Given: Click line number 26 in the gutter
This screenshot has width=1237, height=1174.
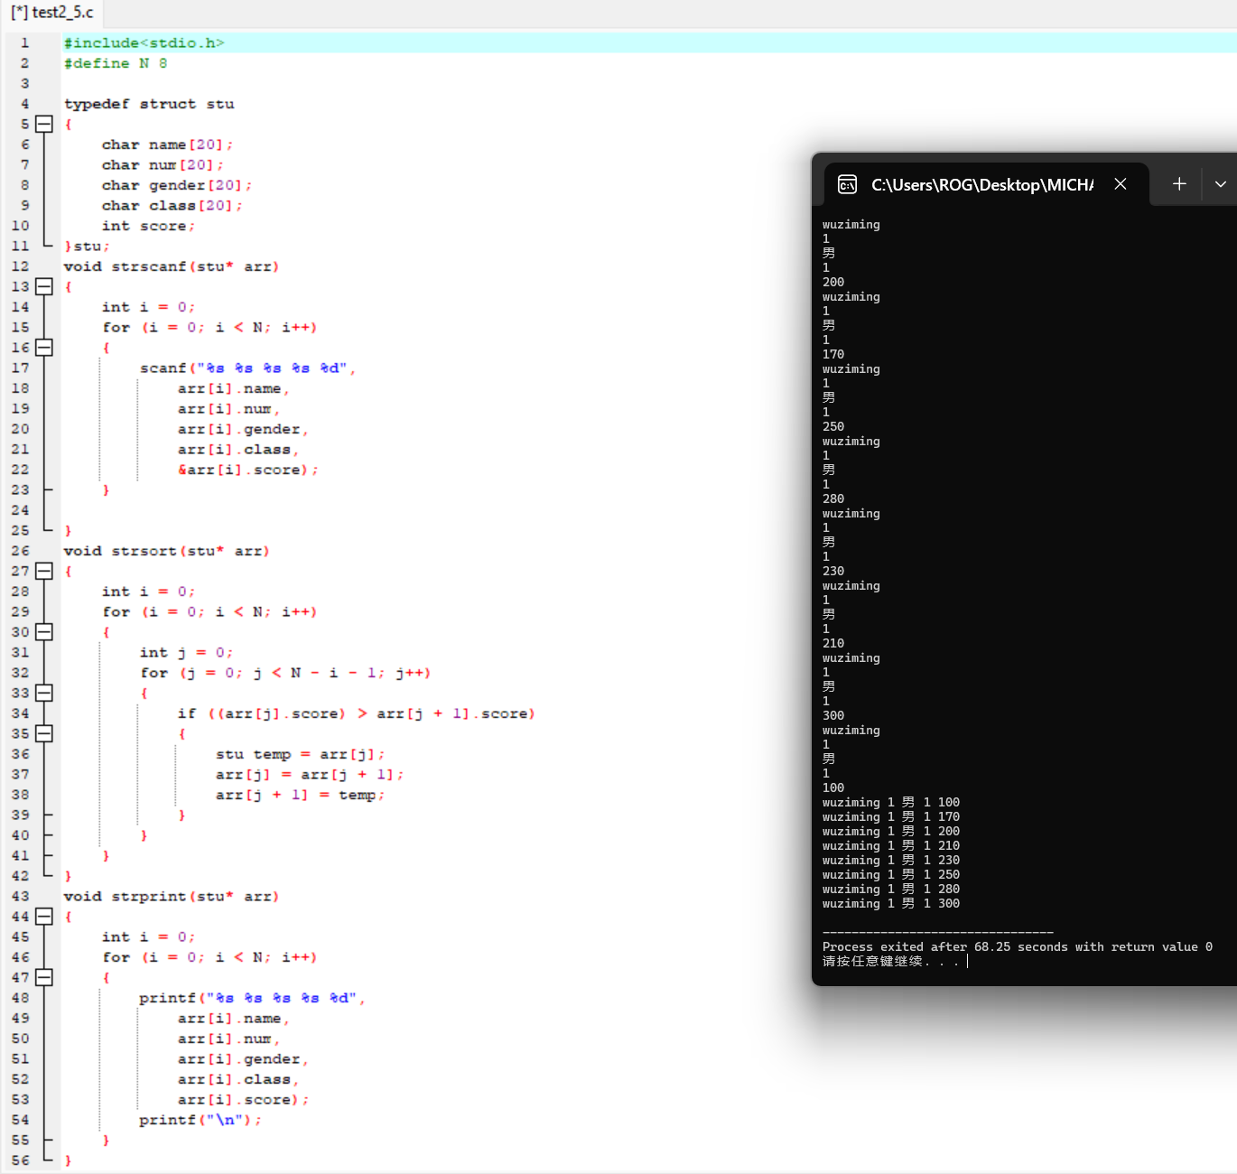Looking at the screenshot, I should tap(21, 551).
